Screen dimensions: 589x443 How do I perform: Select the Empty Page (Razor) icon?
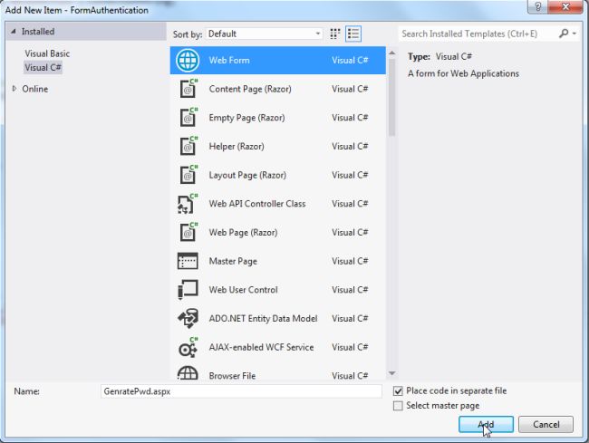(188, 117)
